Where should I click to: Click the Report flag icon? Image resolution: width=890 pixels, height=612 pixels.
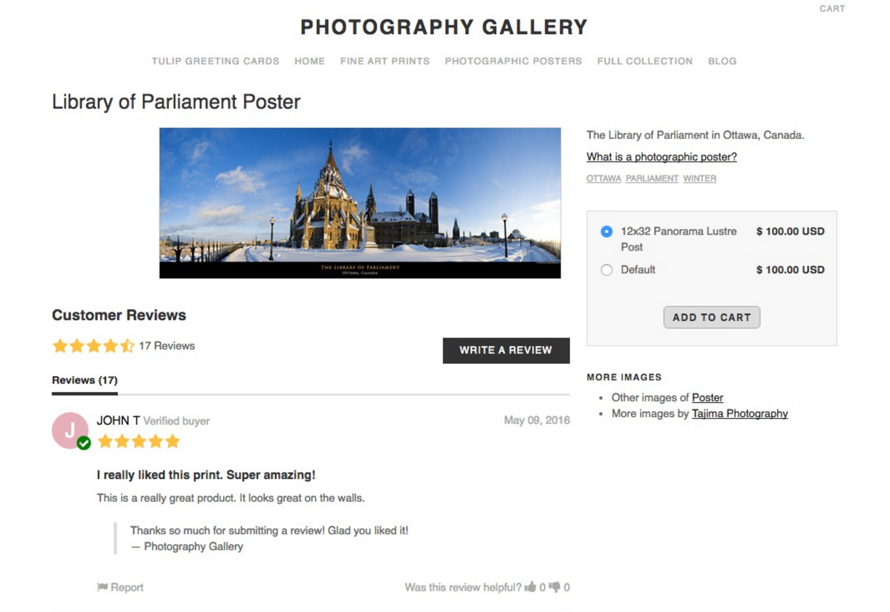(x=102, y=587)
